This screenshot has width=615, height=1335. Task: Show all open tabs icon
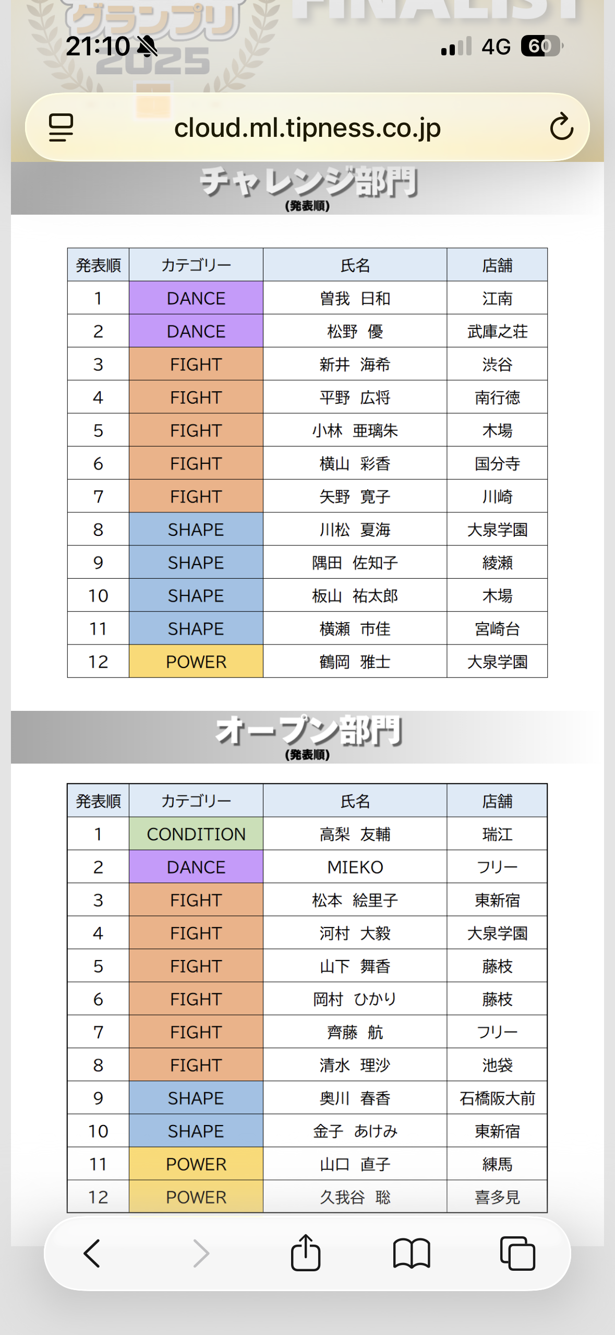pyautogui.click(x=517, y=1253)
